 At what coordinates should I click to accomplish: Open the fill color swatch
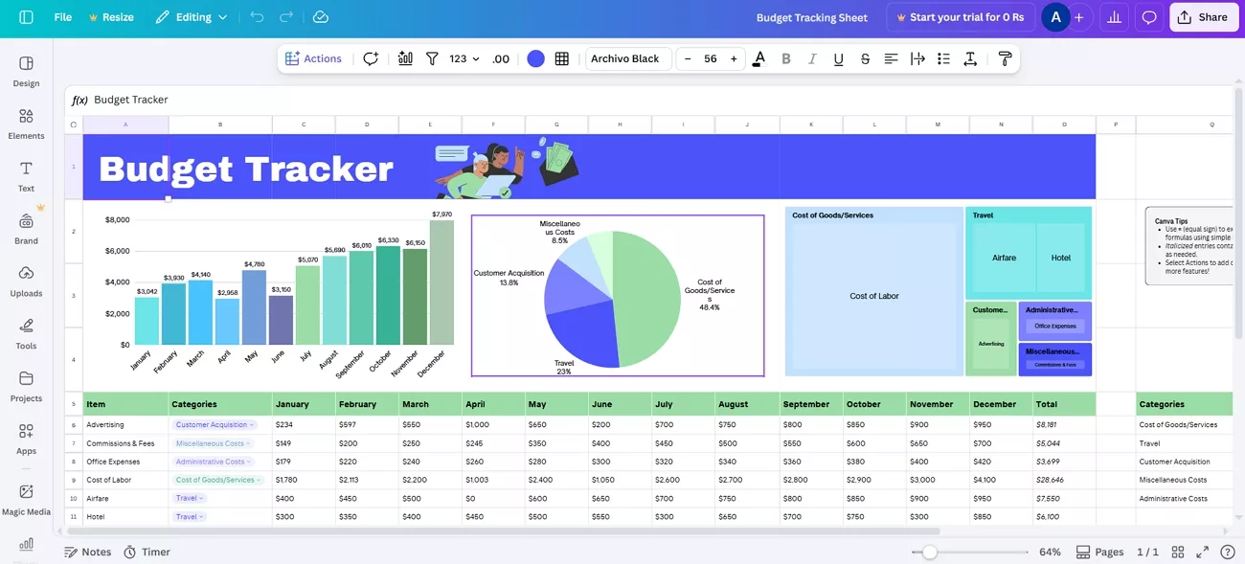(x=535, y=58)
